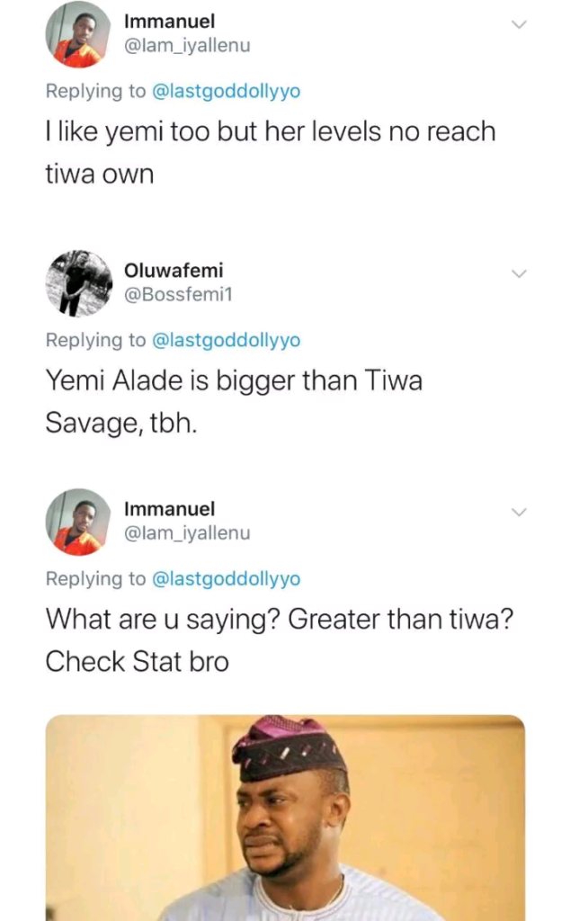Tap Immanuel's @ handle on the topmost tweet
This screenshot has height=921, width=570.
187,45
